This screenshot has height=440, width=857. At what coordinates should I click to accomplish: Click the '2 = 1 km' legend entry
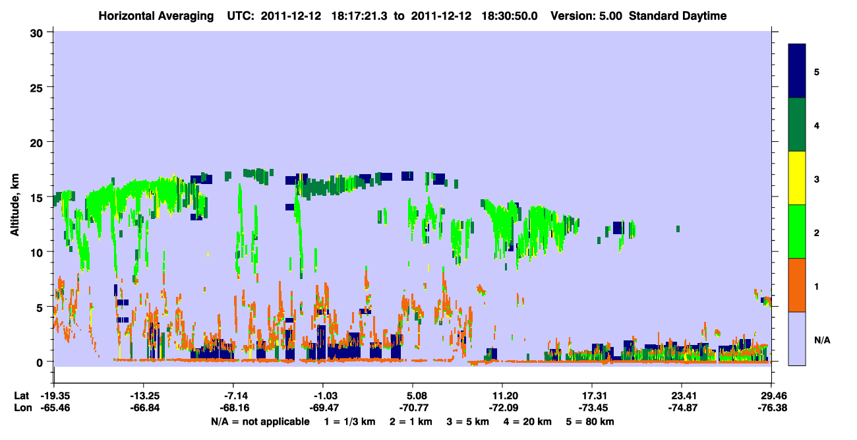(x=412, y=422)
